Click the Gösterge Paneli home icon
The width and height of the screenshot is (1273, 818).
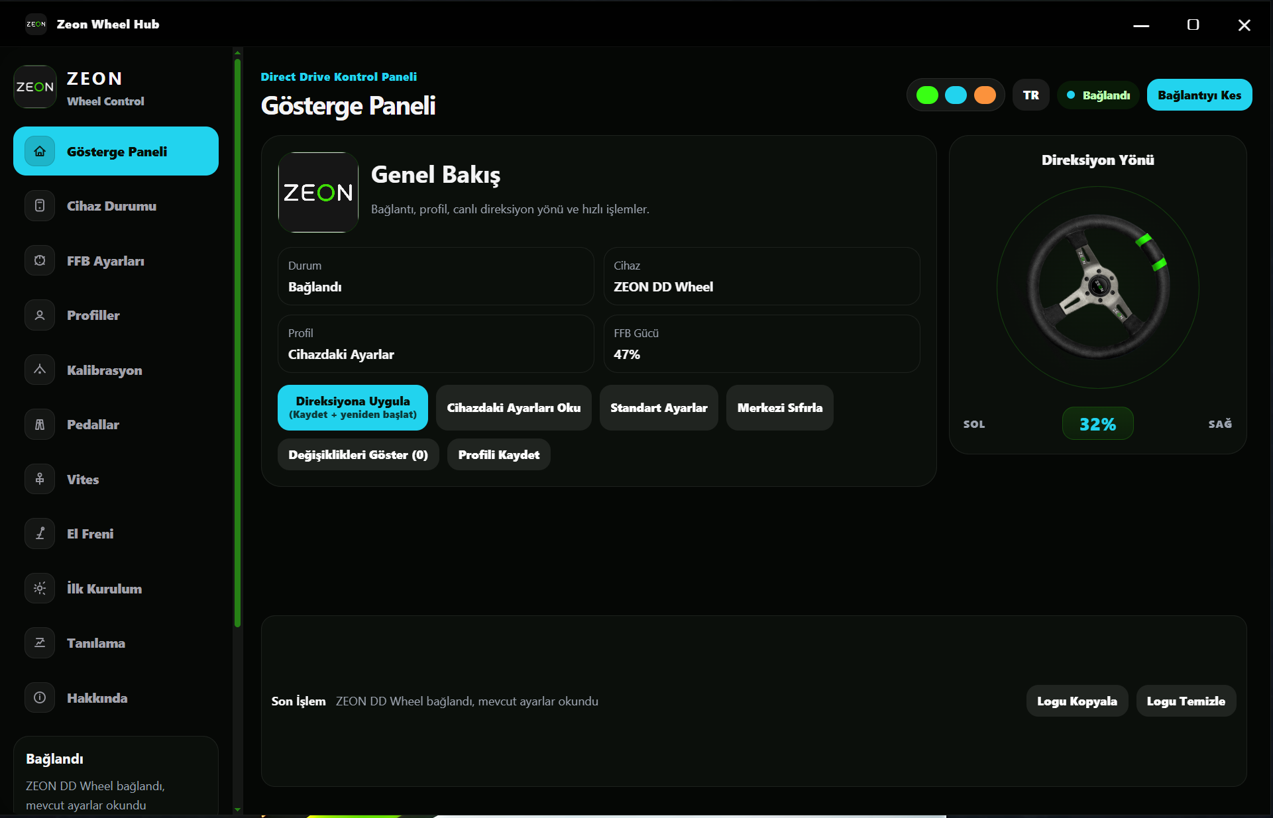40,152
